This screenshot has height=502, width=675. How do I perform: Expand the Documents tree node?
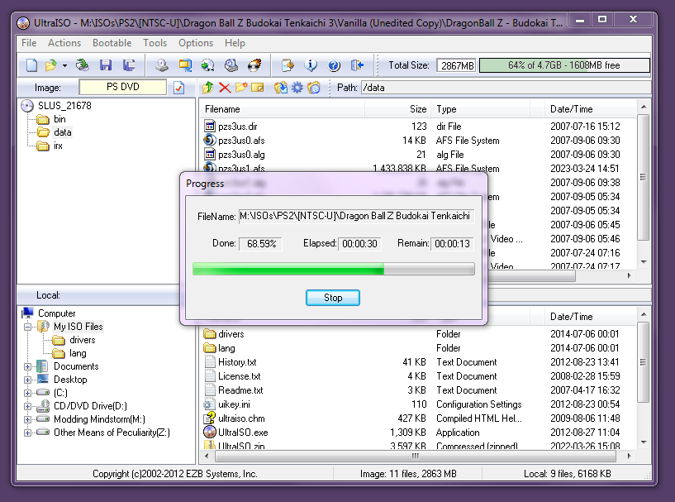point(27,366)
